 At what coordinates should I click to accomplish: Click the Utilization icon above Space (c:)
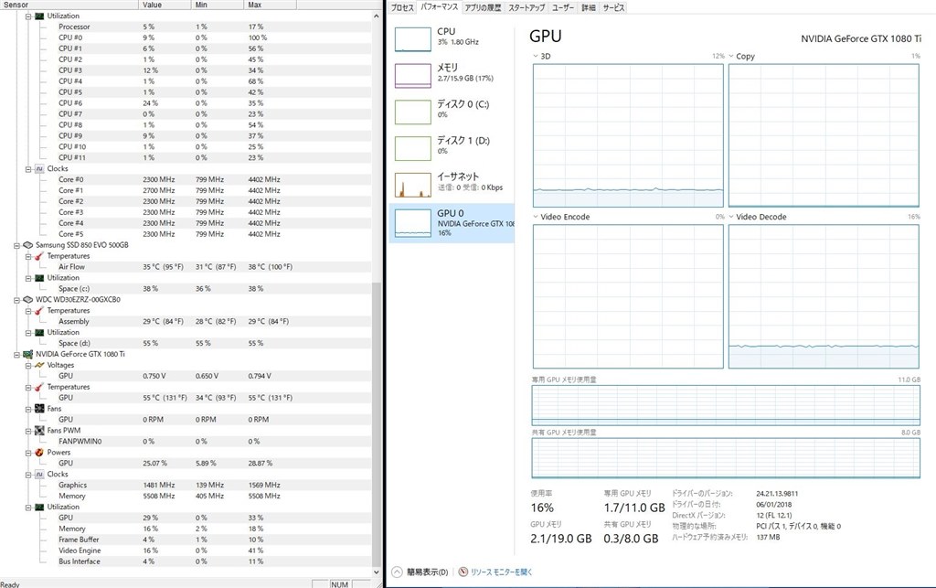pos(39,278)
